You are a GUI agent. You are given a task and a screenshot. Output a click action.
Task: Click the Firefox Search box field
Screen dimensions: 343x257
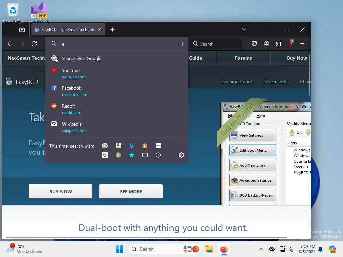[216, 44]
